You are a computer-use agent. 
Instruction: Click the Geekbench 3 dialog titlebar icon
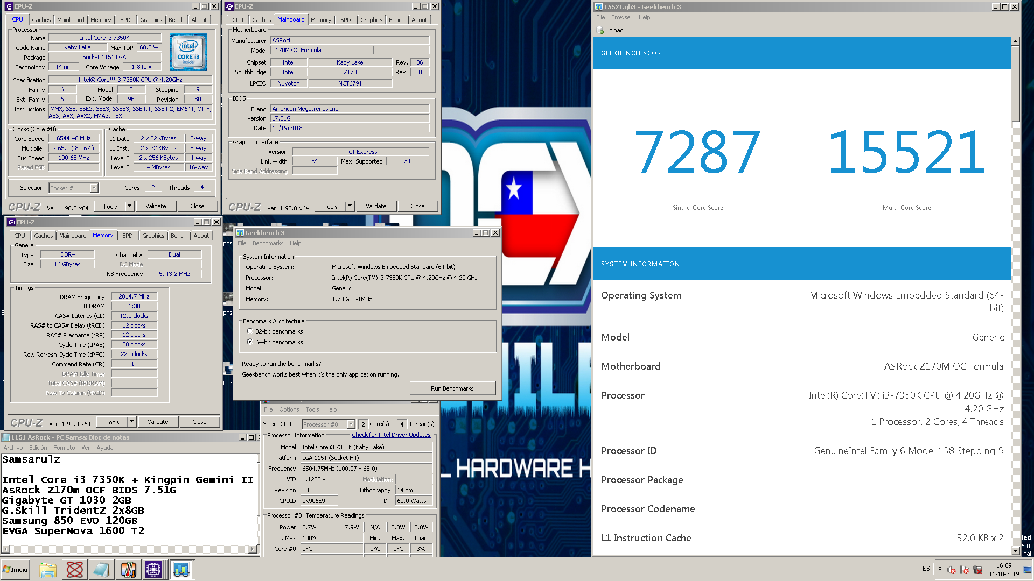click(240, 233)
